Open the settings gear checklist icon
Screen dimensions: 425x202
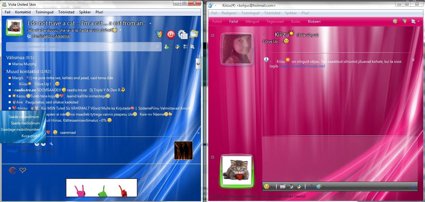pyautogui.click(x=182, y=35)
